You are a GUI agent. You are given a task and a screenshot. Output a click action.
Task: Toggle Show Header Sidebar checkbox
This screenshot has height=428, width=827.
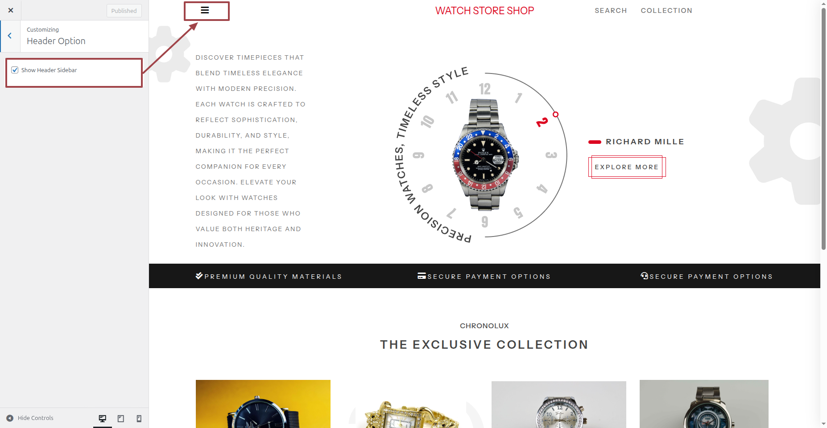click(15, 70)
